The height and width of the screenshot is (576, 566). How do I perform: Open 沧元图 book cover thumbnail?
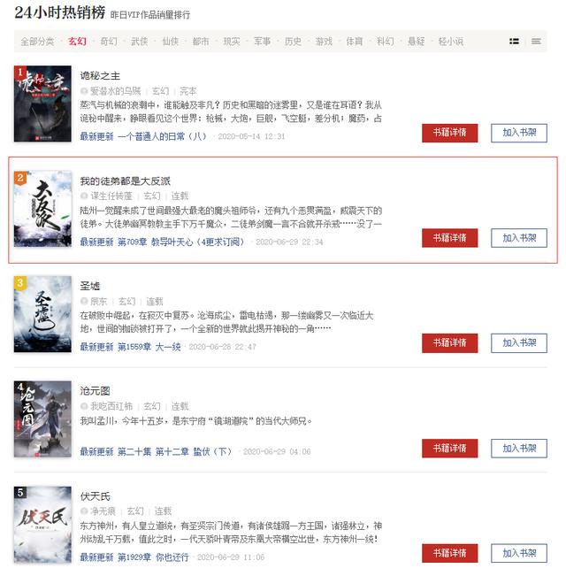(x=42, y=419)
